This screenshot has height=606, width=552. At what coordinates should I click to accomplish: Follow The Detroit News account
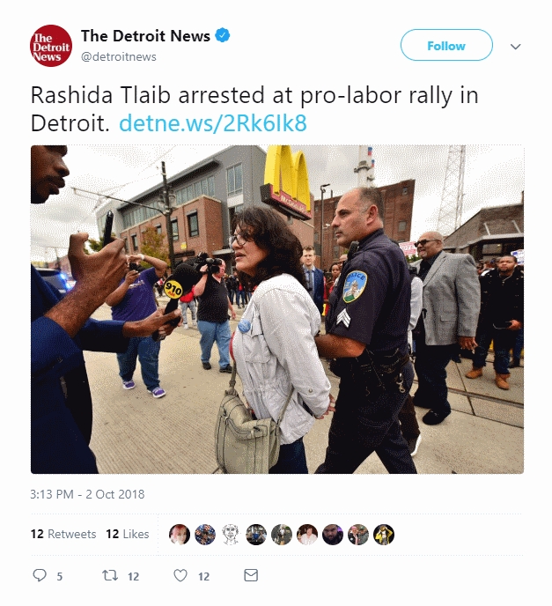[446, 45]
